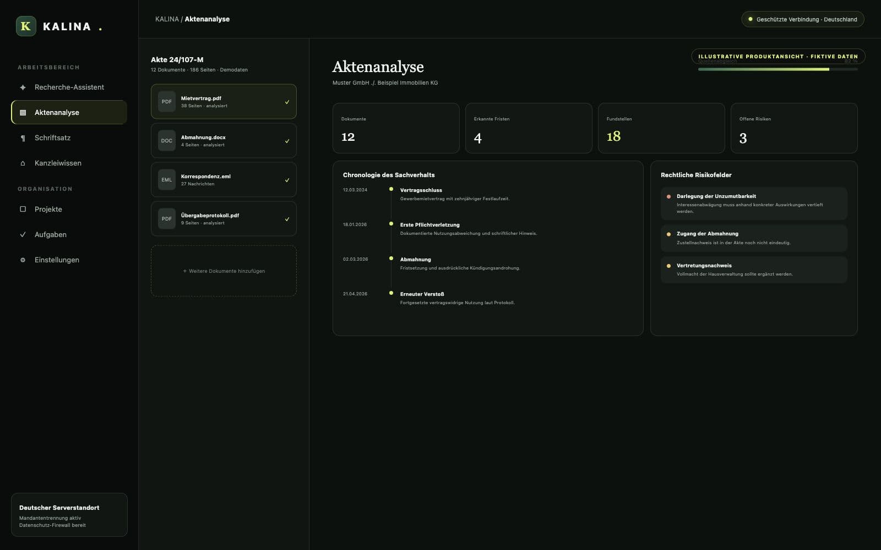Click 'Muster GmbH ./. Beispiel Immobilien KG' subtitle
The image size is (881, 550).
[385, 83]
